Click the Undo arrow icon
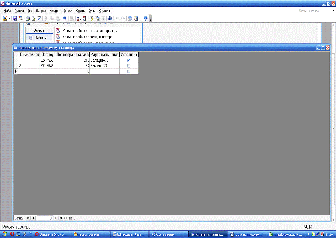 pos(65,18)
